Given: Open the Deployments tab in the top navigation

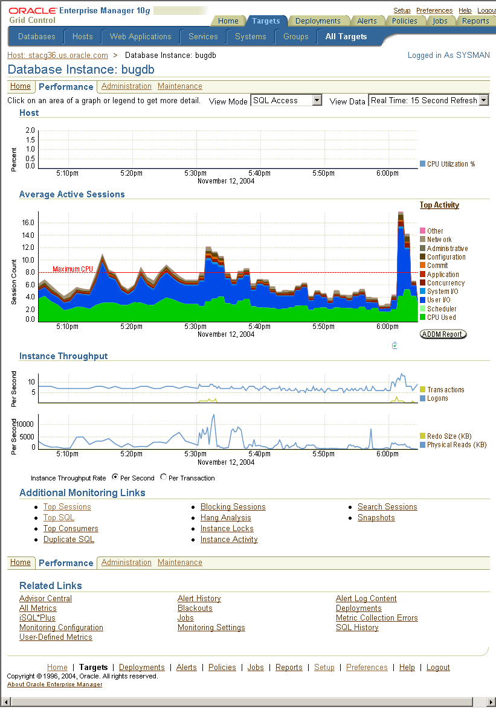Looking at the screenshot, I should tap(318, 21).
